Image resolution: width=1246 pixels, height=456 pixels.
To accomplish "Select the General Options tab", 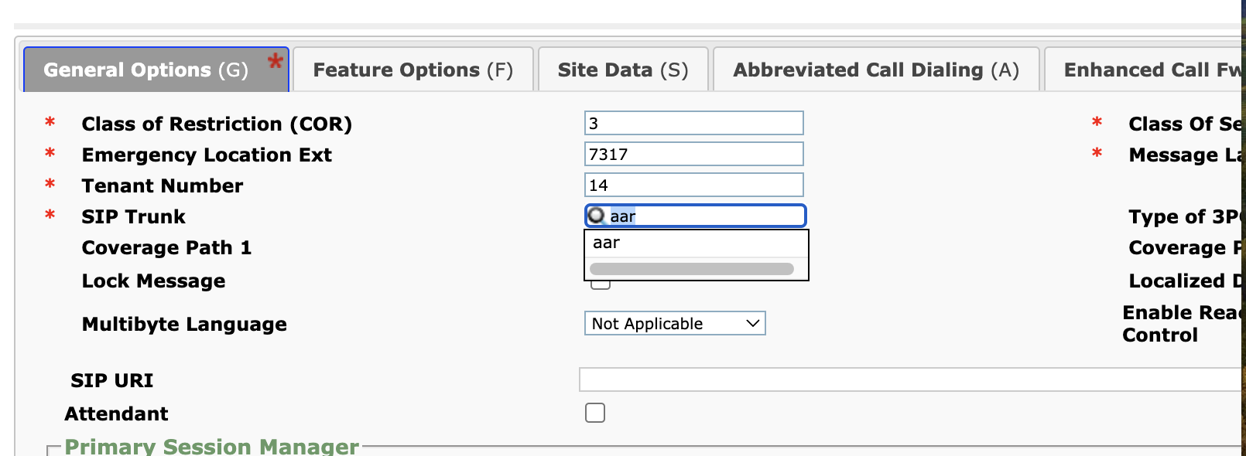I will 145,70.
